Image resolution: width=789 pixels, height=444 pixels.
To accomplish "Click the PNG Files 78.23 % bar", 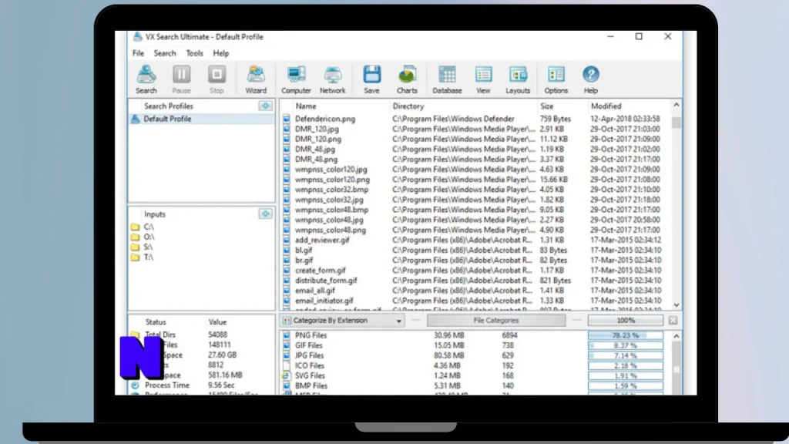I will [x=626, y=335].
